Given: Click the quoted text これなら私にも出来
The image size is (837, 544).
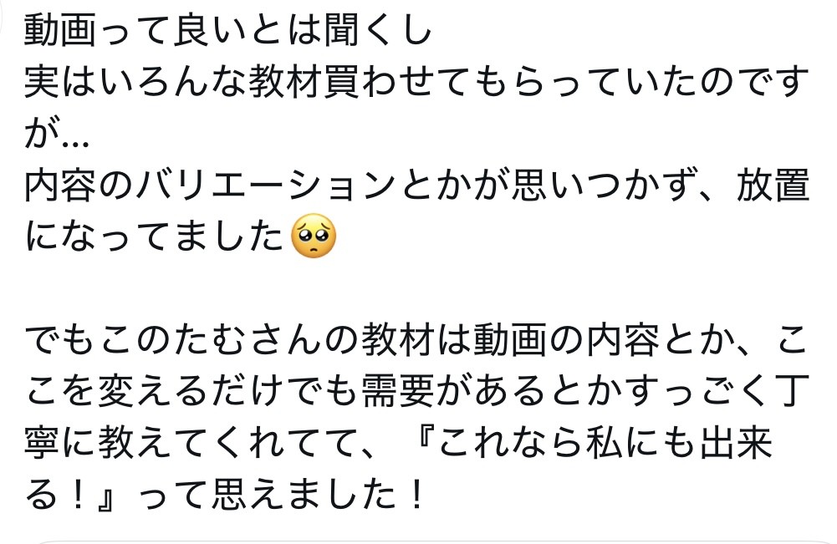Looking at the screenshot, I should (x=604, y=443).
